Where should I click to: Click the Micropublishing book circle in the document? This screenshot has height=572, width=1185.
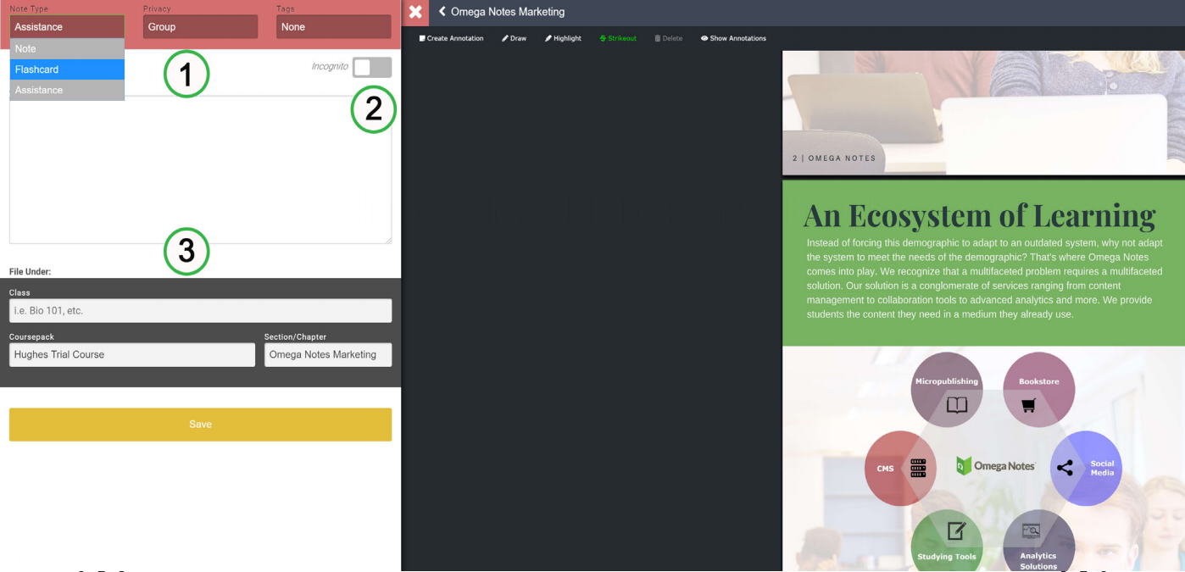tap(947, 390)
